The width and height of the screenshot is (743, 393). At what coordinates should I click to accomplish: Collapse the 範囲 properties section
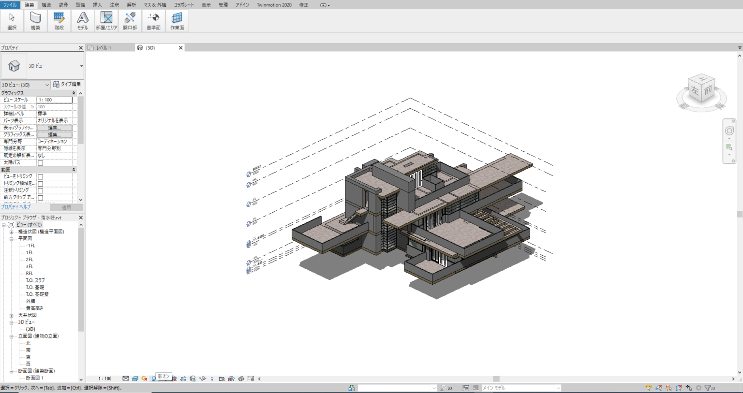point(74,170)
